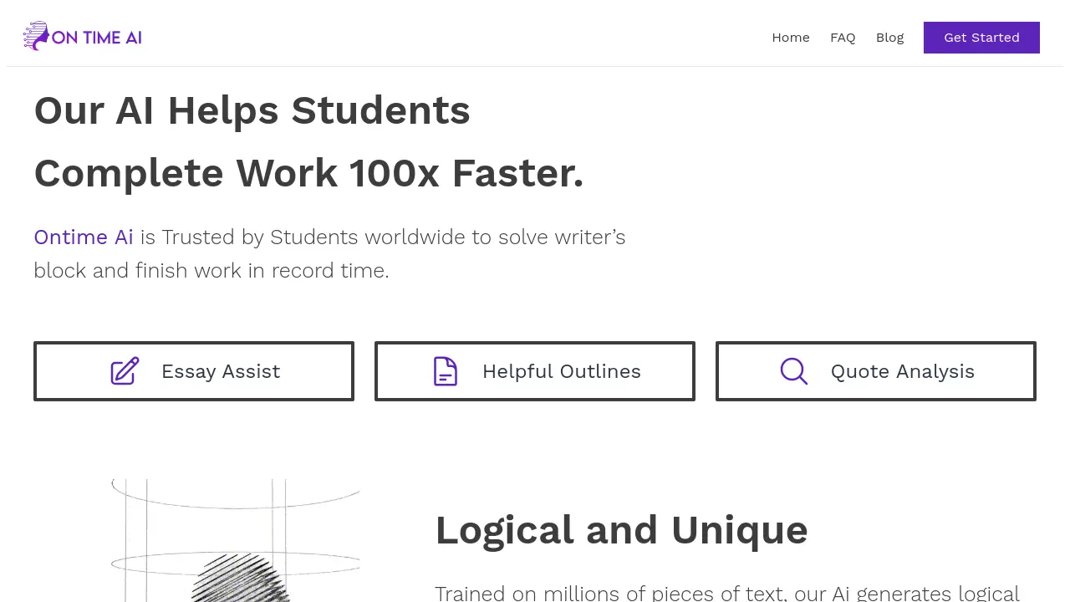Click the purple pen illustration in Essay Assist
The height and width of the screenshot is (602, 1070).
tap(125, 371)
